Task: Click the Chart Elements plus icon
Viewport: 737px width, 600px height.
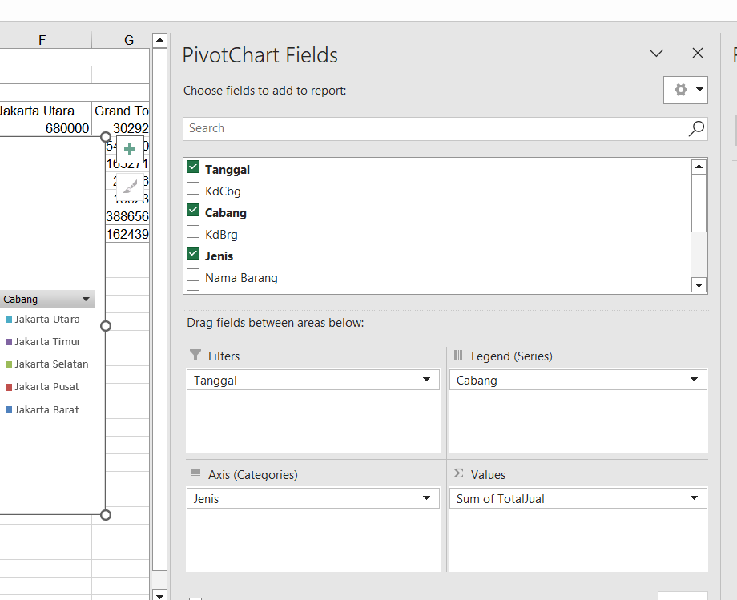Action: point(130,149)
